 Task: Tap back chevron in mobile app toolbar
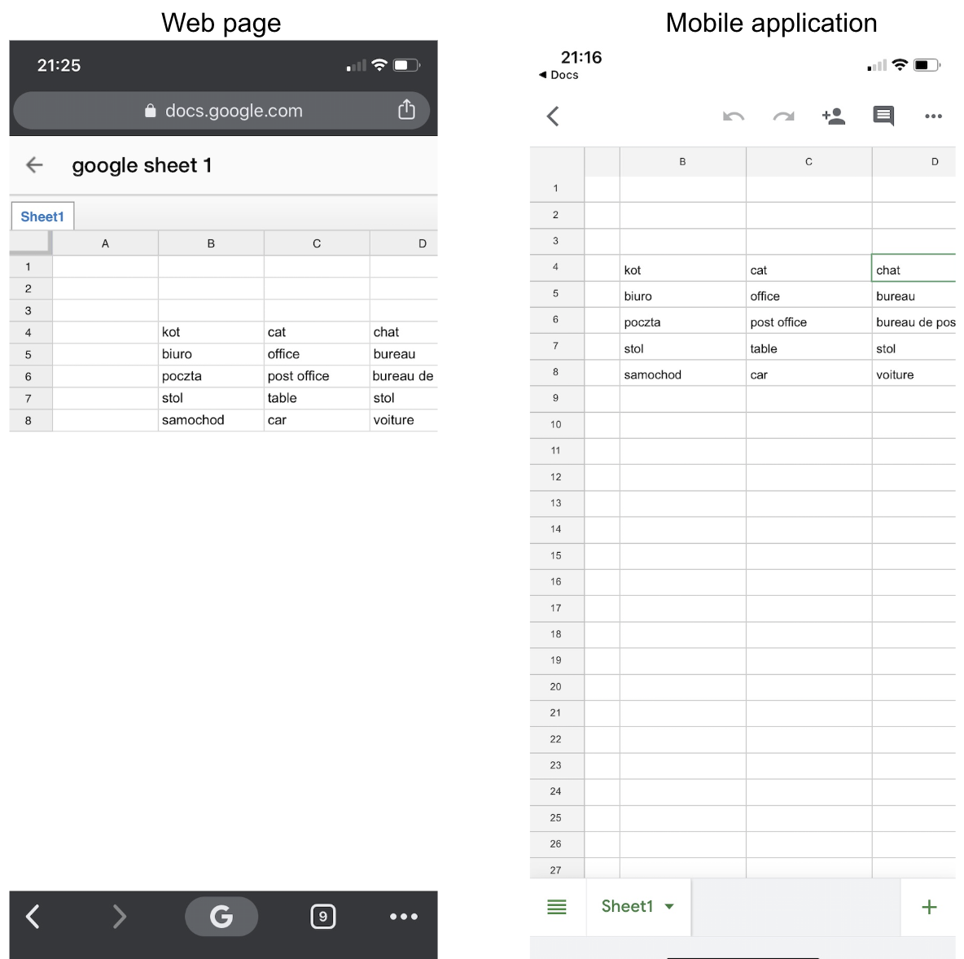(553, 116)
